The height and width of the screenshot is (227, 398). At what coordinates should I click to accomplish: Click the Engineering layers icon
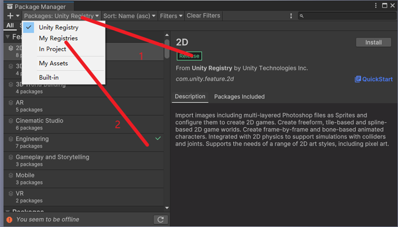(x=11, y=139)
